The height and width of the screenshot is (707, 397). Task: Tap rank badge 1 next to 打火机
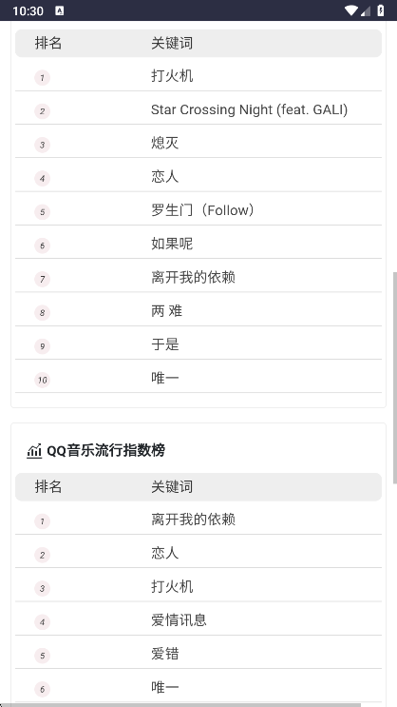[x=43, y=78]
